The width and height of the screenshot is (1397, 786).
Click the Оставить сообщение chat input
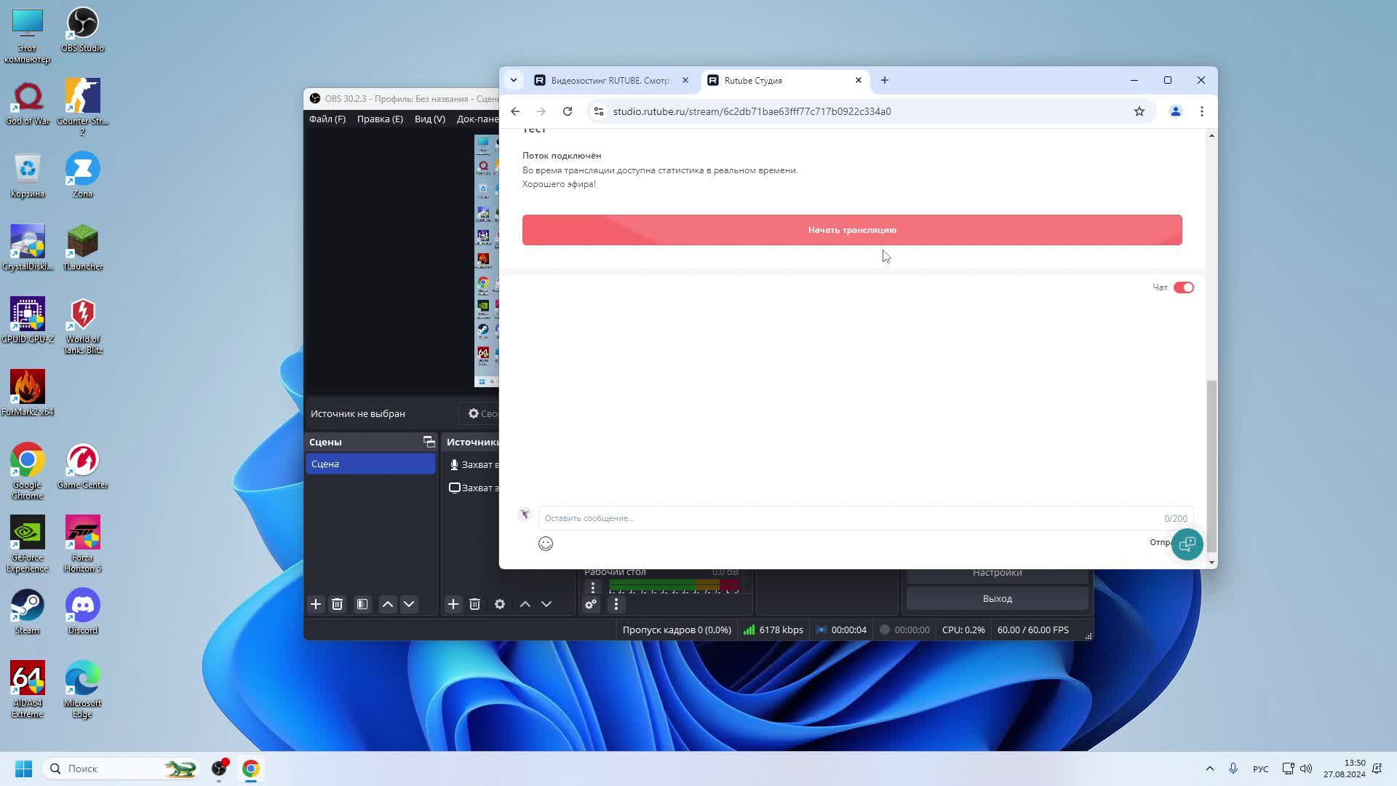(866, 518)
